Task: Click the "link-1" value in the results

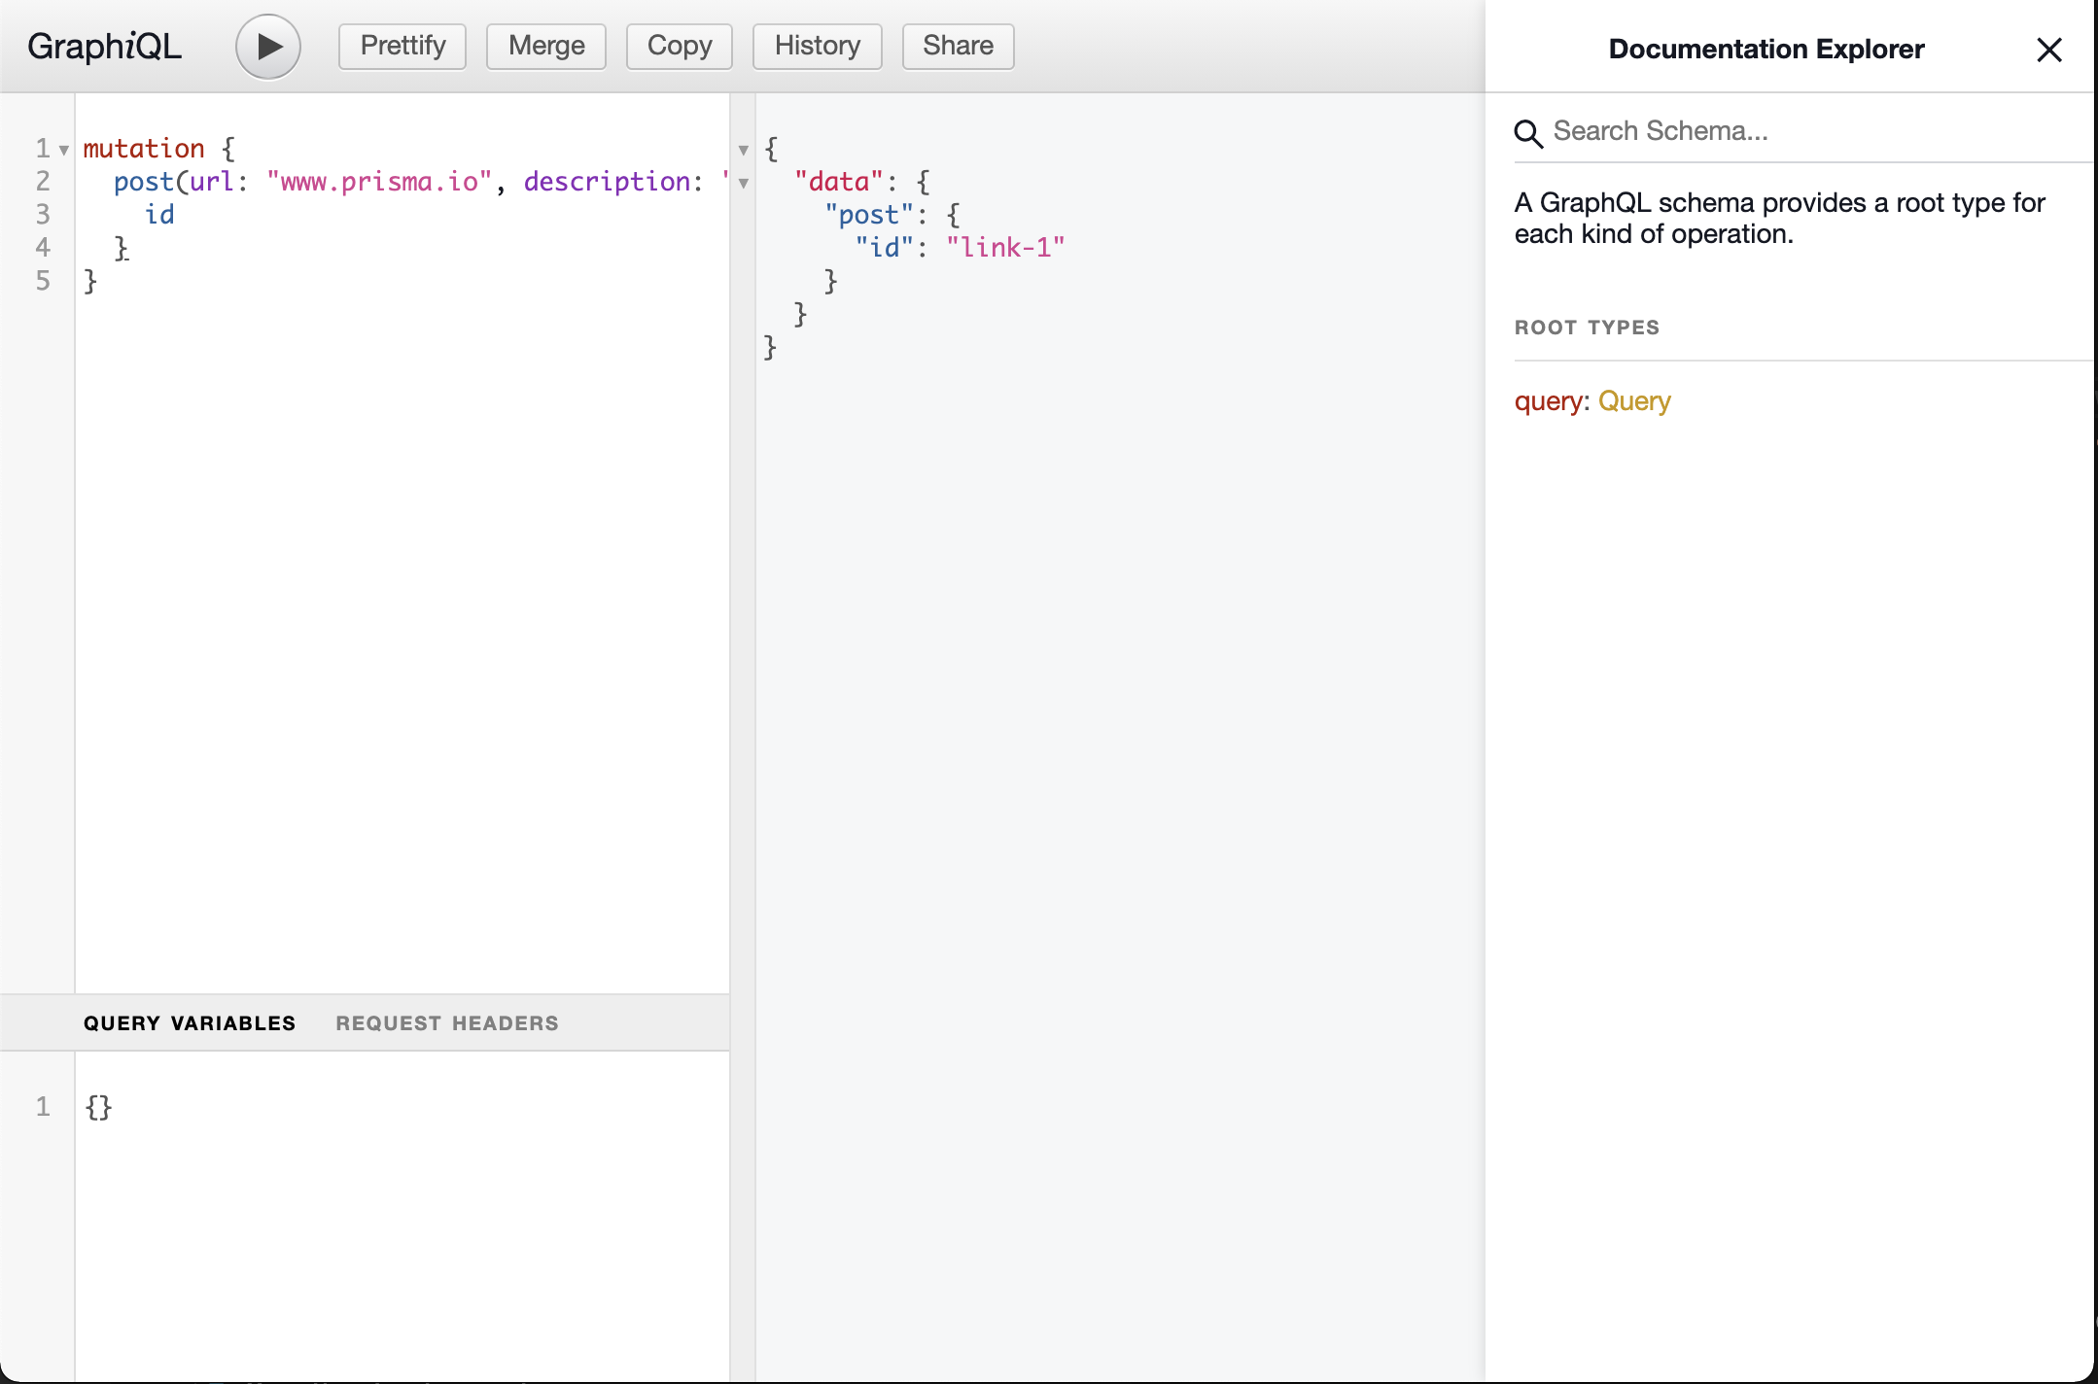Action: pyautogui.click(x=1005, y=248)
